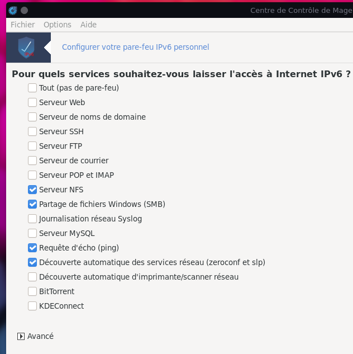Check the Serveur MySQL checkbox

(x=32, y=233)
